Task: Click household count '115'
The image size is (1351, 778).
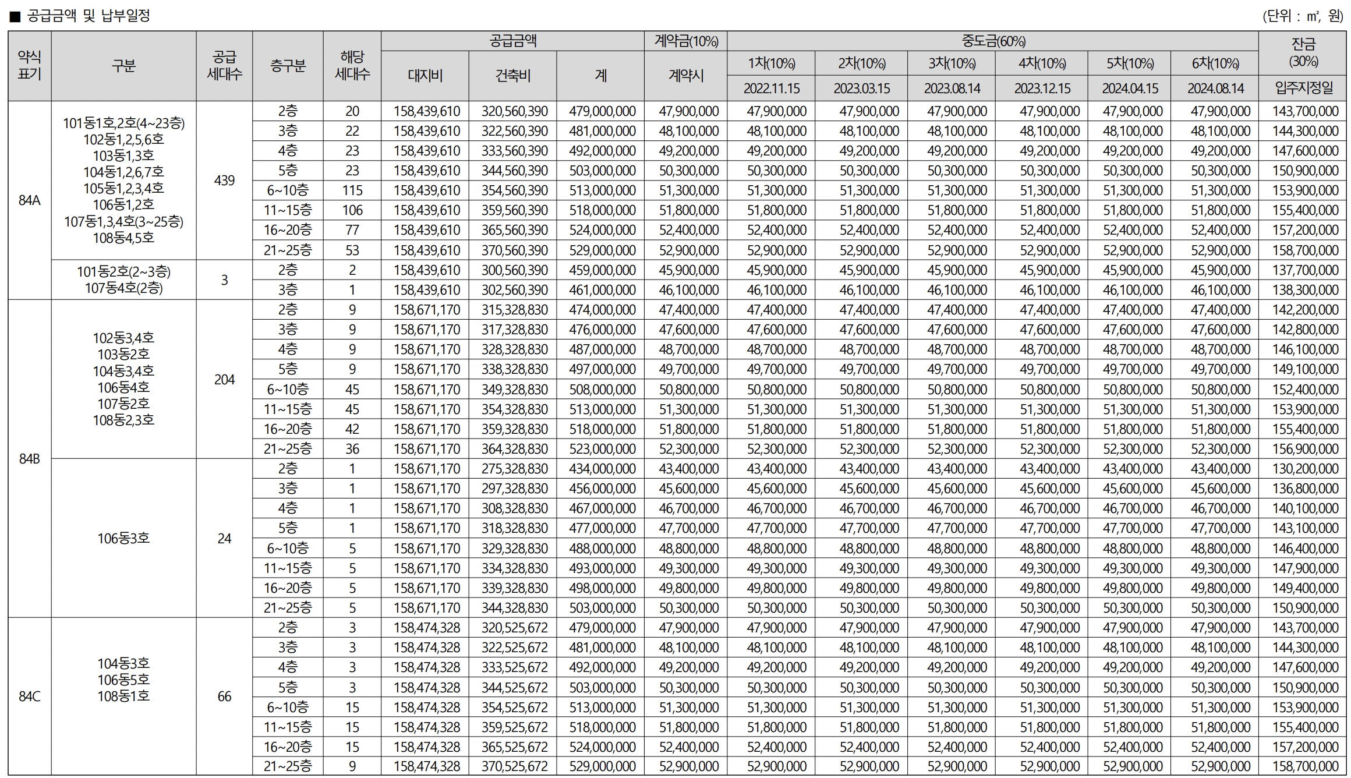Action: click(x=352, y=191)
